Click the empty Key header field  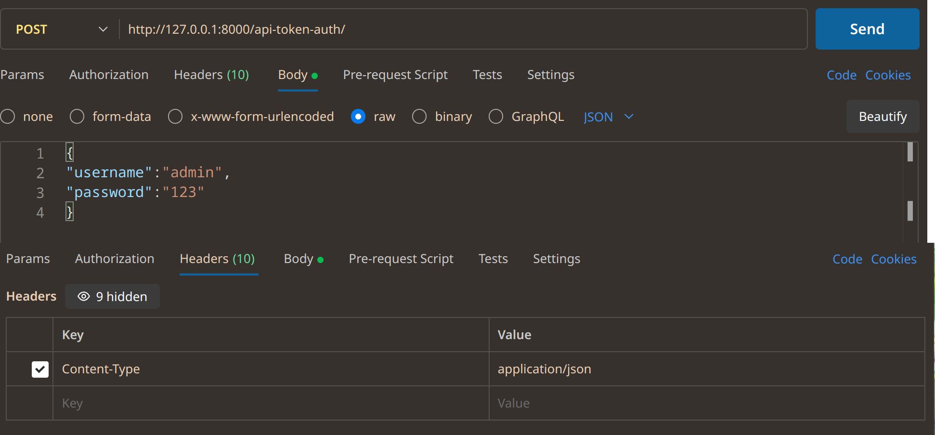click(x=270, y=403)
